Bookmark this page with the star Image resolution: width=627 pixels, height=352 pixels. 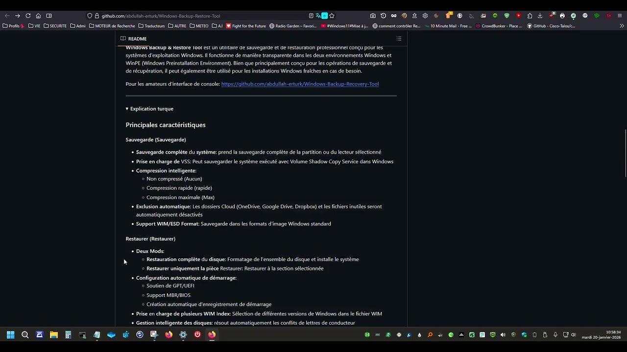(x=332, y=16)
